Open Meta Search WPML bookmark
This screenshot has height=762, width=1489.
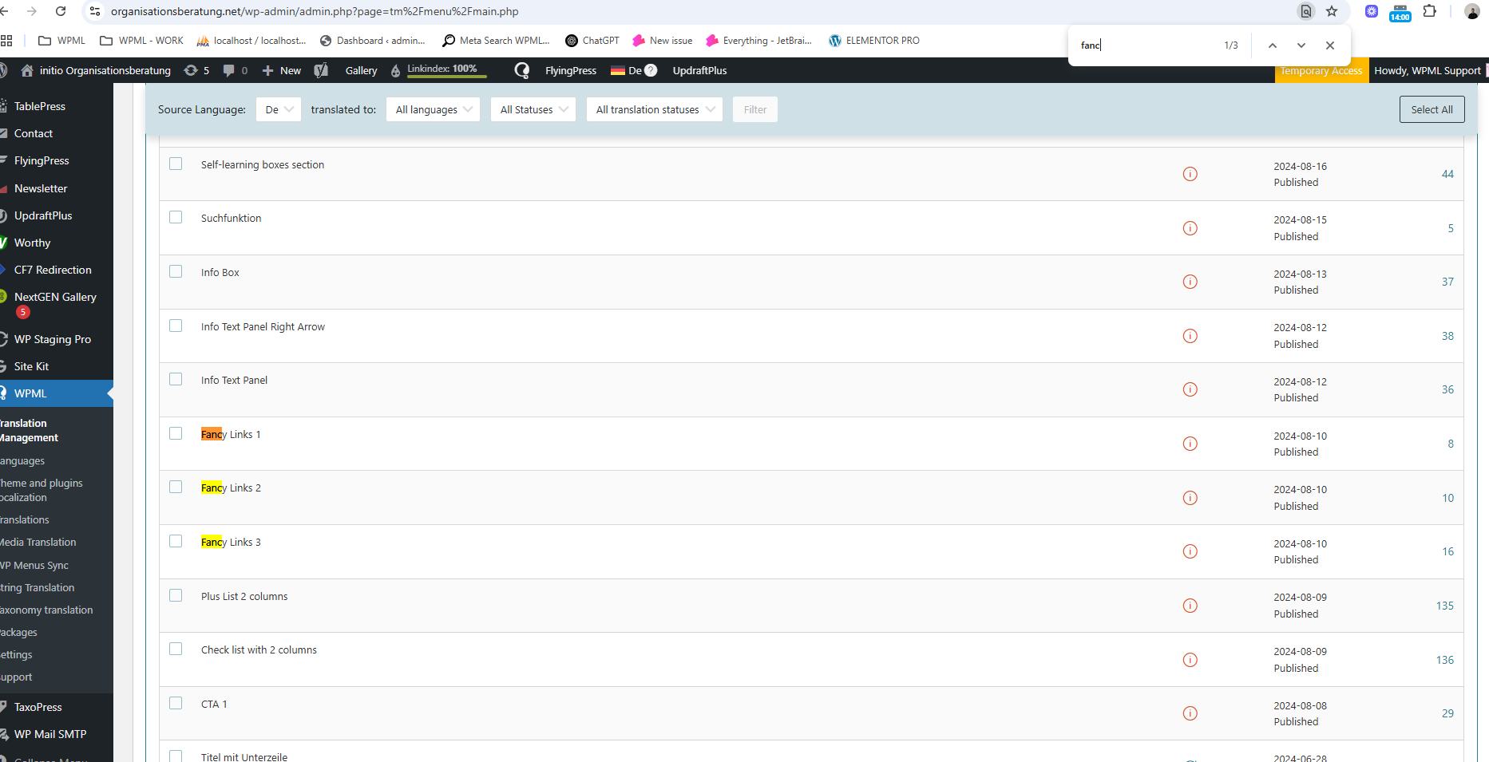coord(496,41)
